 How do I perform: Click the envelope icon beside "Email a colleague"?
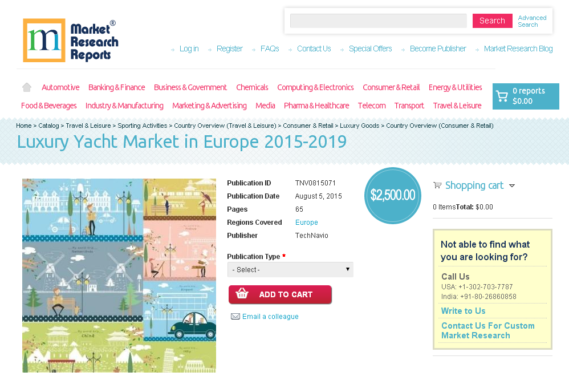click(x=235, y=316)
